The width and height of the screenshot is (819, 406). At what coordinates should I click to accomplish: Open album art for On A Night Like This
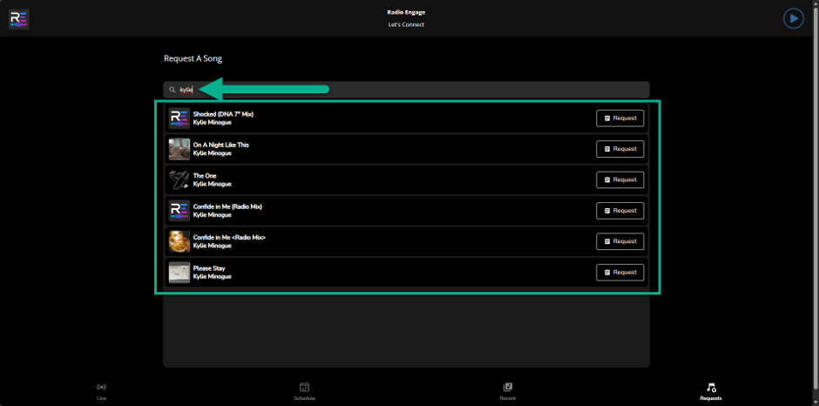[x=179, y=149]
